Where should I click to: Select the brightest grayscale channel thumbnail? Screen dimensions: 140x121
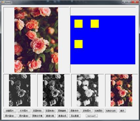click(87, 90)
